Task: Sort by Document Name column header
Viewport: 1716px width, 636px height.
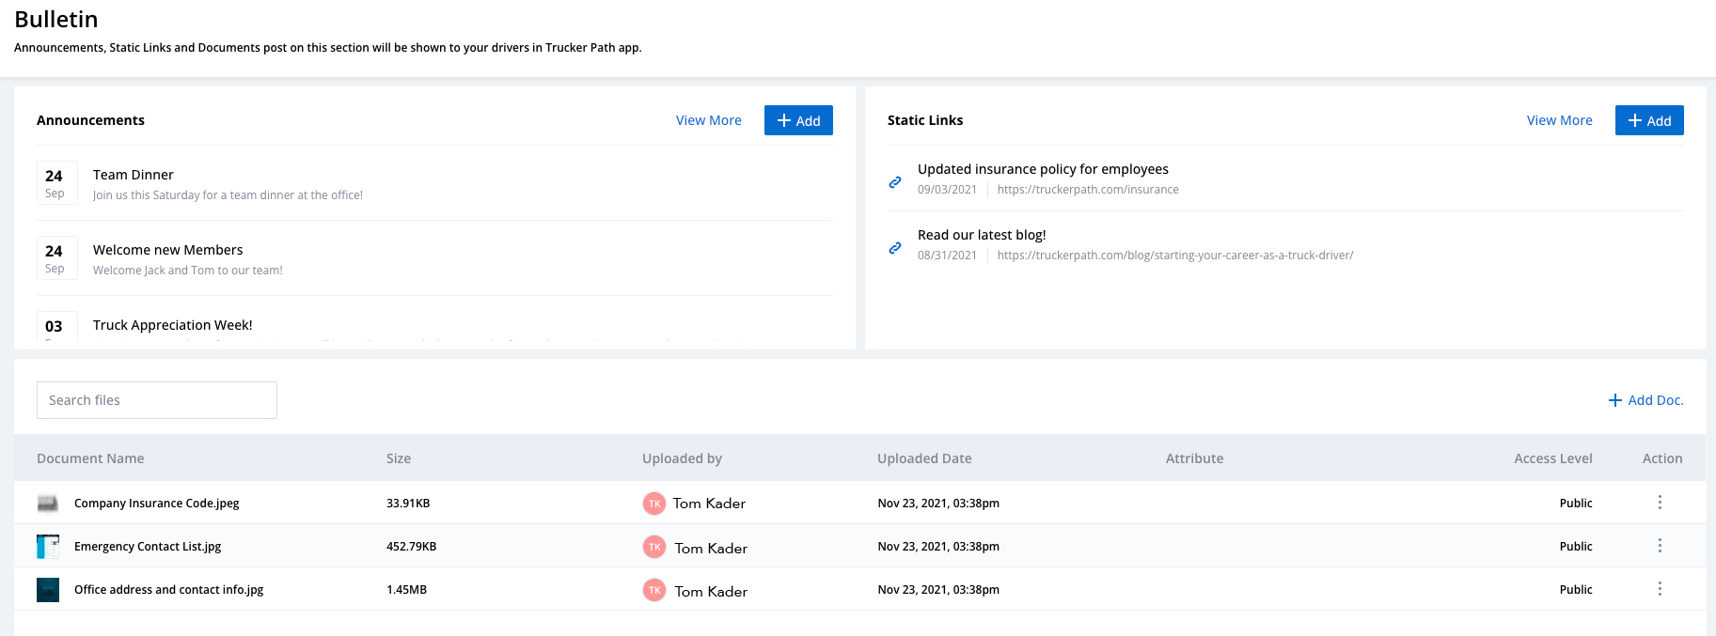Action: click(90, 458)
